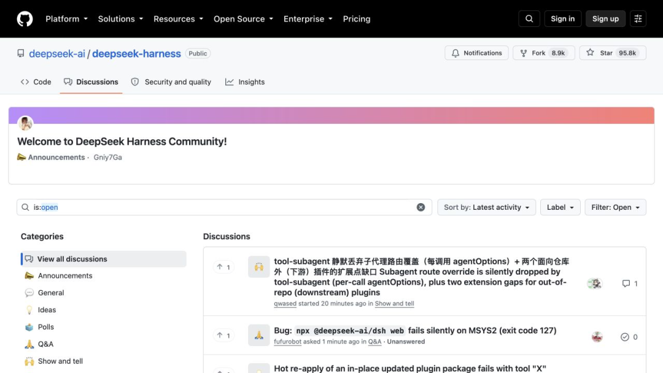This screenshot has width=663, height=373.
Task: Fork the deepseek-harness repository
Action: coord(543,53)
